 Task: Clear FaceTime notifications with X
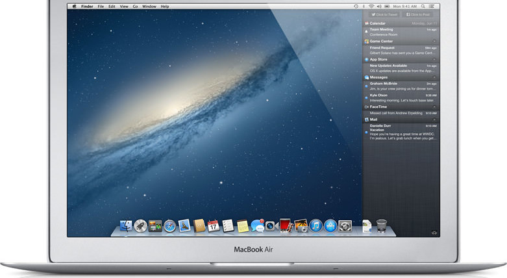pyautogui.click(x=434, y=107)
